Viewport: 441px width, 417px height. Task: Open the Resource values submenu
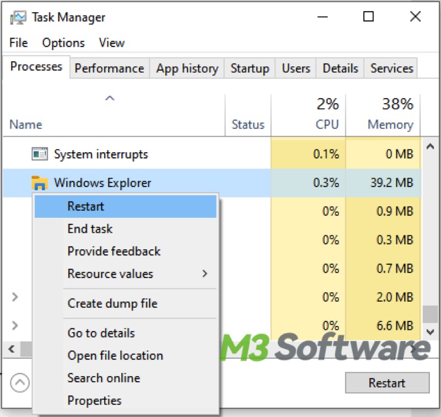pyautogui.click(x=126, y=274)
